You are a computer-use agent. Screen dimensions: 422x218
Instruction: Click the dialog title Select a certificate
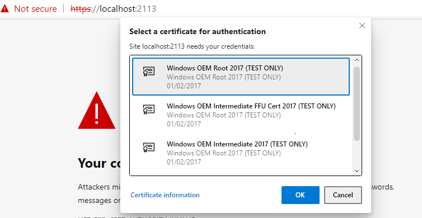[197, 31]
